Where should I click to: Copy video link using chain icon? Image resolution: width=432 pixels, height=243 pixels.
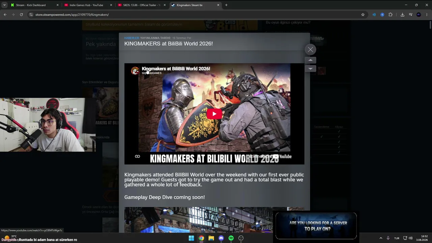coord(137,156)
